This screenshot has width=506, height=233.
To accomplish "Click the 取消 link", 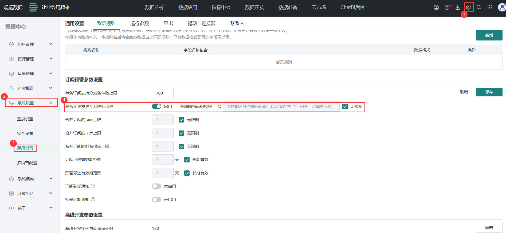I will (x=464, y=92).
